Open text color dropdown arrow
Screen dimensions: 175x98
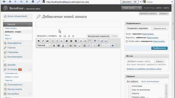pyautogui.click(x=66, y=45)
